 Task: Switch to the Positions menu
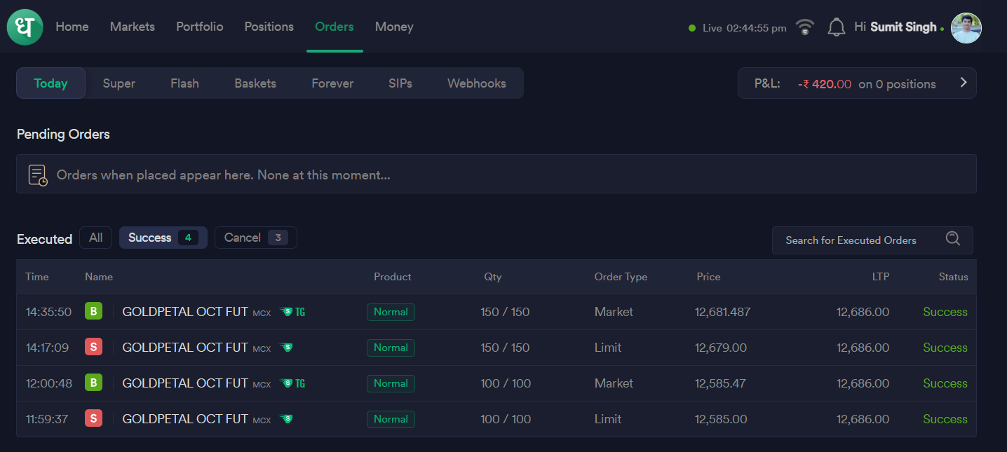point(269,27)
